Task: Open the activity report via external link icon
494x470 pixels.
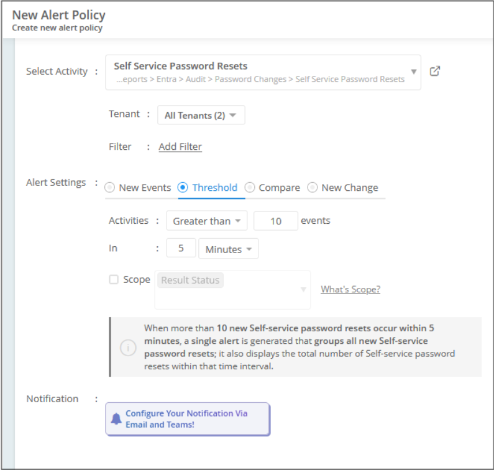Action: pyautogui.click(x=435, y=71)
